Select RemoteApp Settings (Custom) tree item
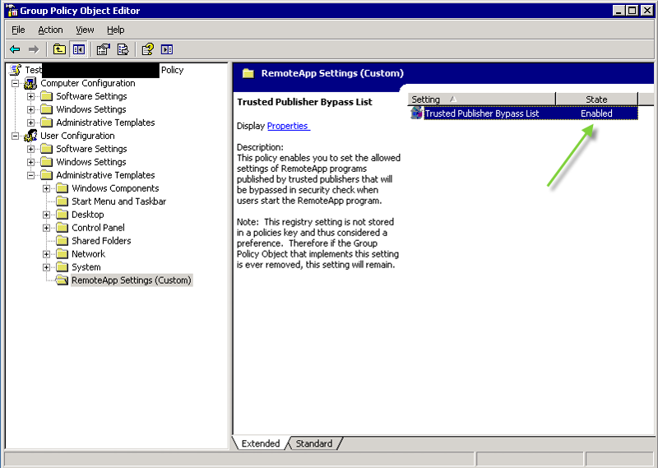 tap(132, 280)
